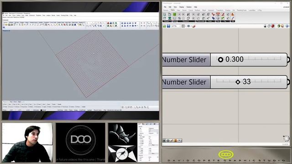Screen dimensions: 292x164
Task: Click Print icon in Rhino standard toolbar
Action: 11,25
